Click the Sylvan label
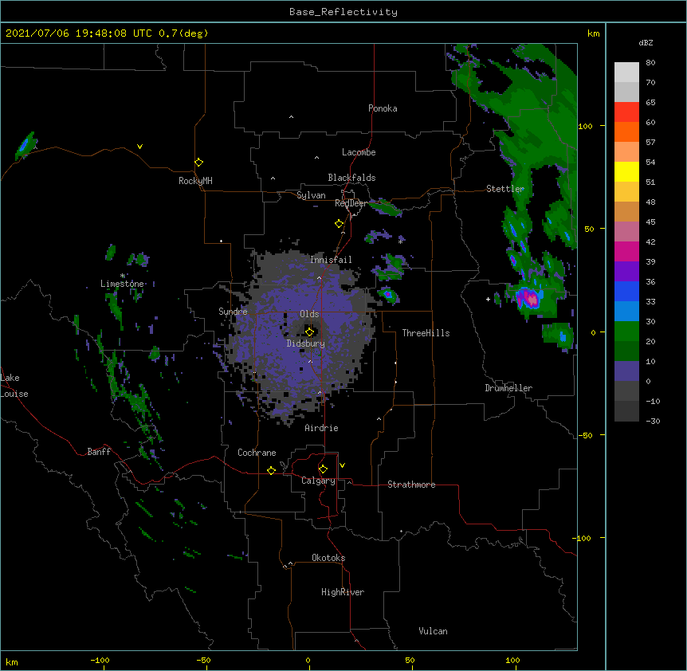 tap(311, 195)
